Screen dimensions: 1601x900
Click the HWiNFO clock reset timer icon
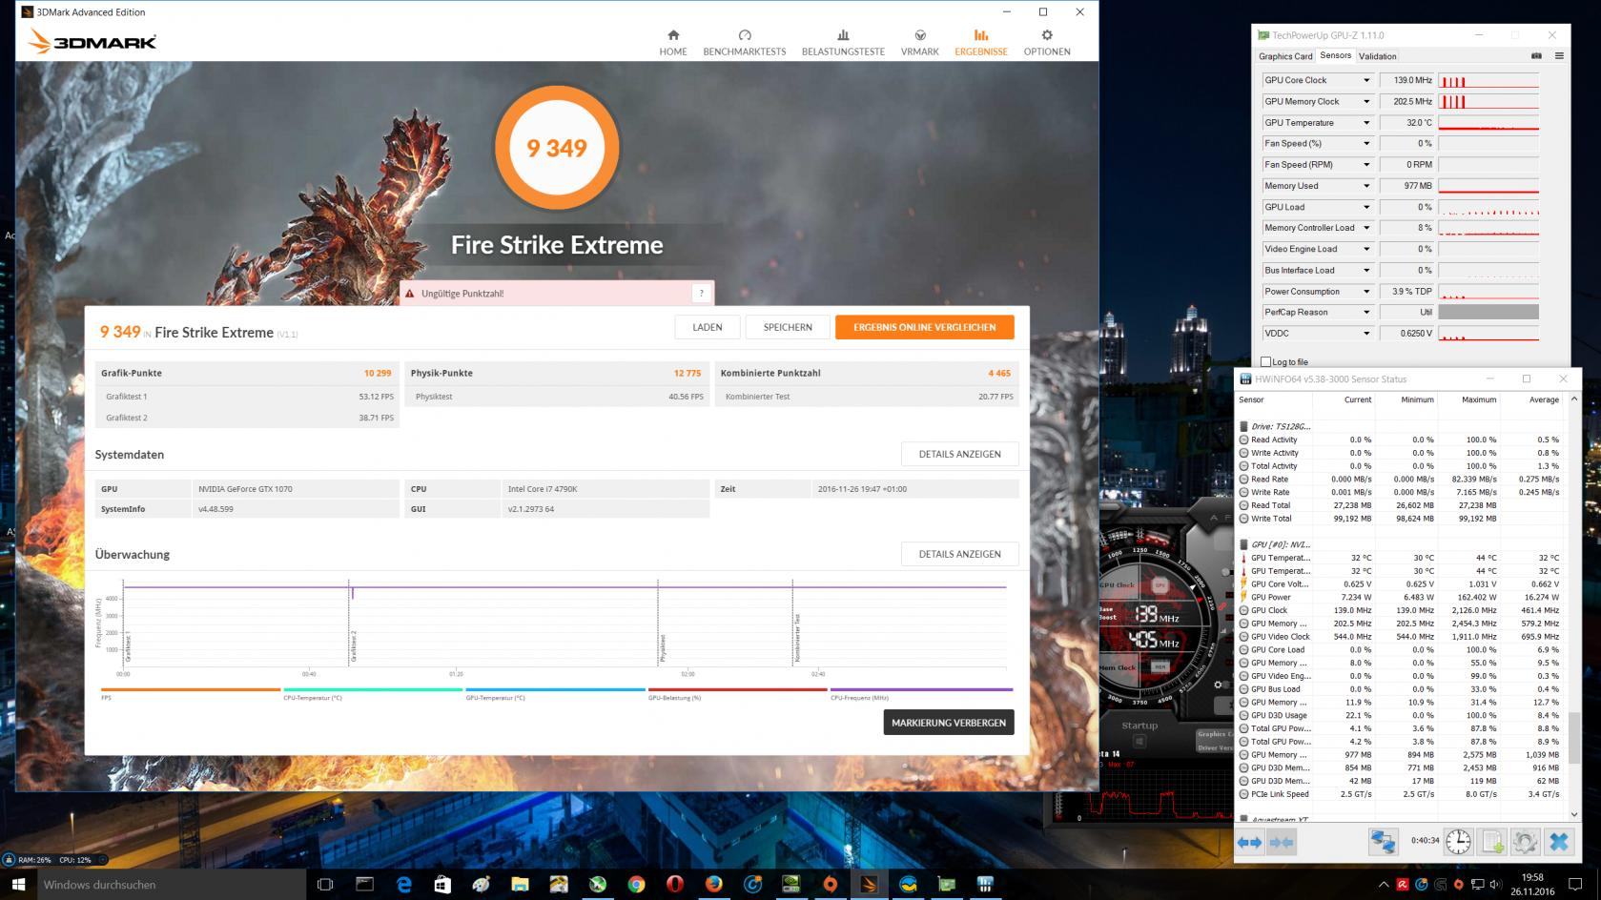point(1458,842)
